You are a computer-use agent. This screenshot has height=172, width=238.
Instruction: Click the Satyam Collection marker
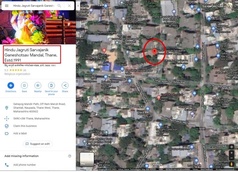click(x=161, y=125)
